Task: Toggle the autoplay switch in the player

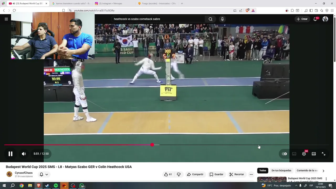Action: coord(284,154)
